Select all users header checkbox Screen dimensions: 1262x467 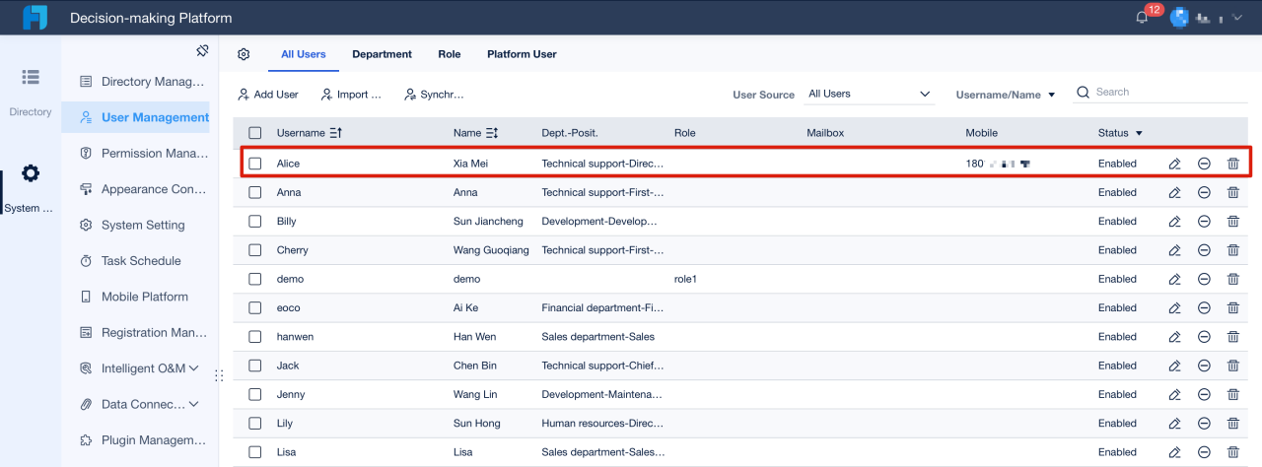click(255, 133)
